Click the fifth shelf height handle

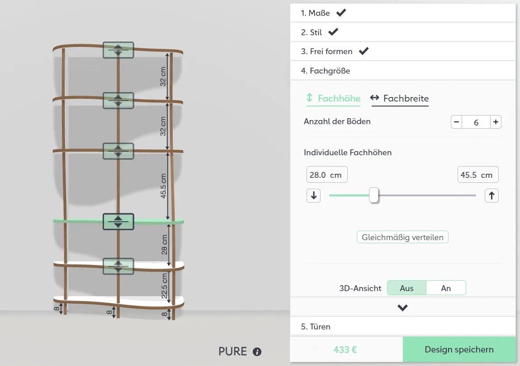118,266
